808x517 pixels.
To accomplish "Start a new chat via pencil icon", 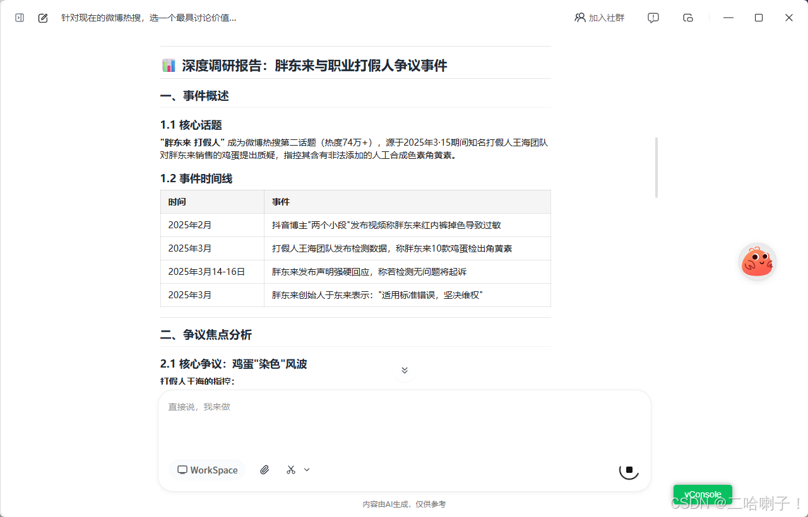I will [x=42, y=18].
